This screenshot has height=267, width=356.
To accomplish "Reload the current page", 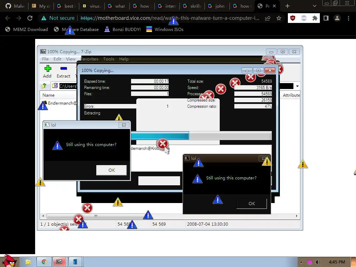I will coord(30,18).
